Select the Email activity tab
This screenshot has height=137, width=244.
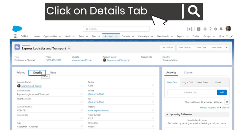pos(218,82)
